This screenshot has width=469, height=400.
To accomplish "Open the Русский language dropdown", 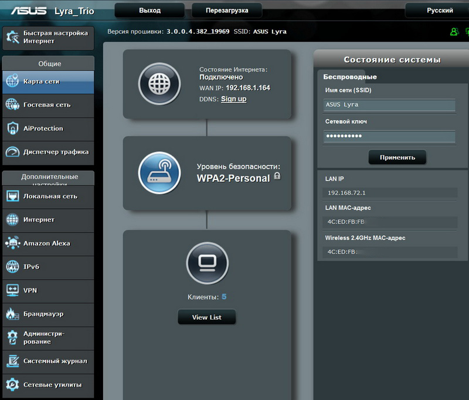I will pos(439,11).
